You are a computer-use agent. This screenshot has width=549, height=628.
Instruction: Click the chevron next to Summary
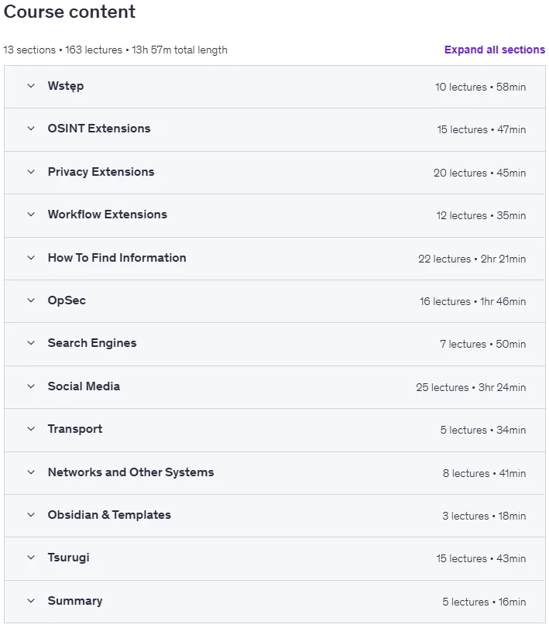31,601
